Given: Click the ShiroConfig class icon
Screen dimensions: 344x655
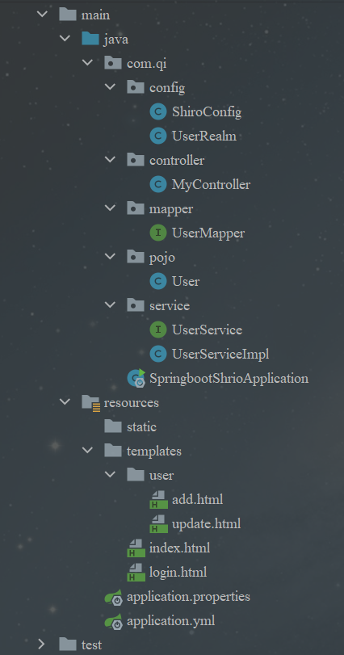Looking at the screenshot, I should pyautogui.click(x=157, y=111).
